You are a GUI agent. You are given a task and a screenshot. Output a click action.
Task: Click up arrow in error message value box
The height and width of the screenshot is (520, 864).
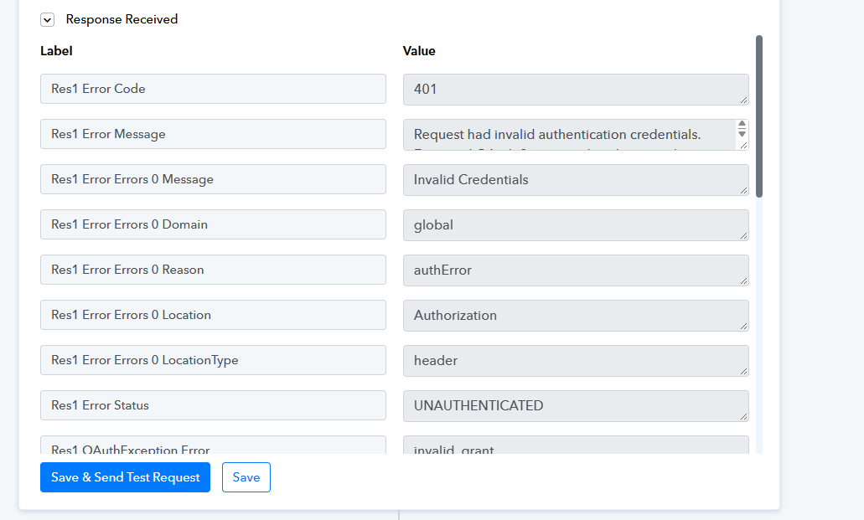(x=742, y=124)
